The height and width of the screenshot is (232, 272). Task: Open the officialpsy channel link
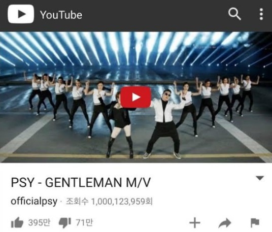point(34,202)
